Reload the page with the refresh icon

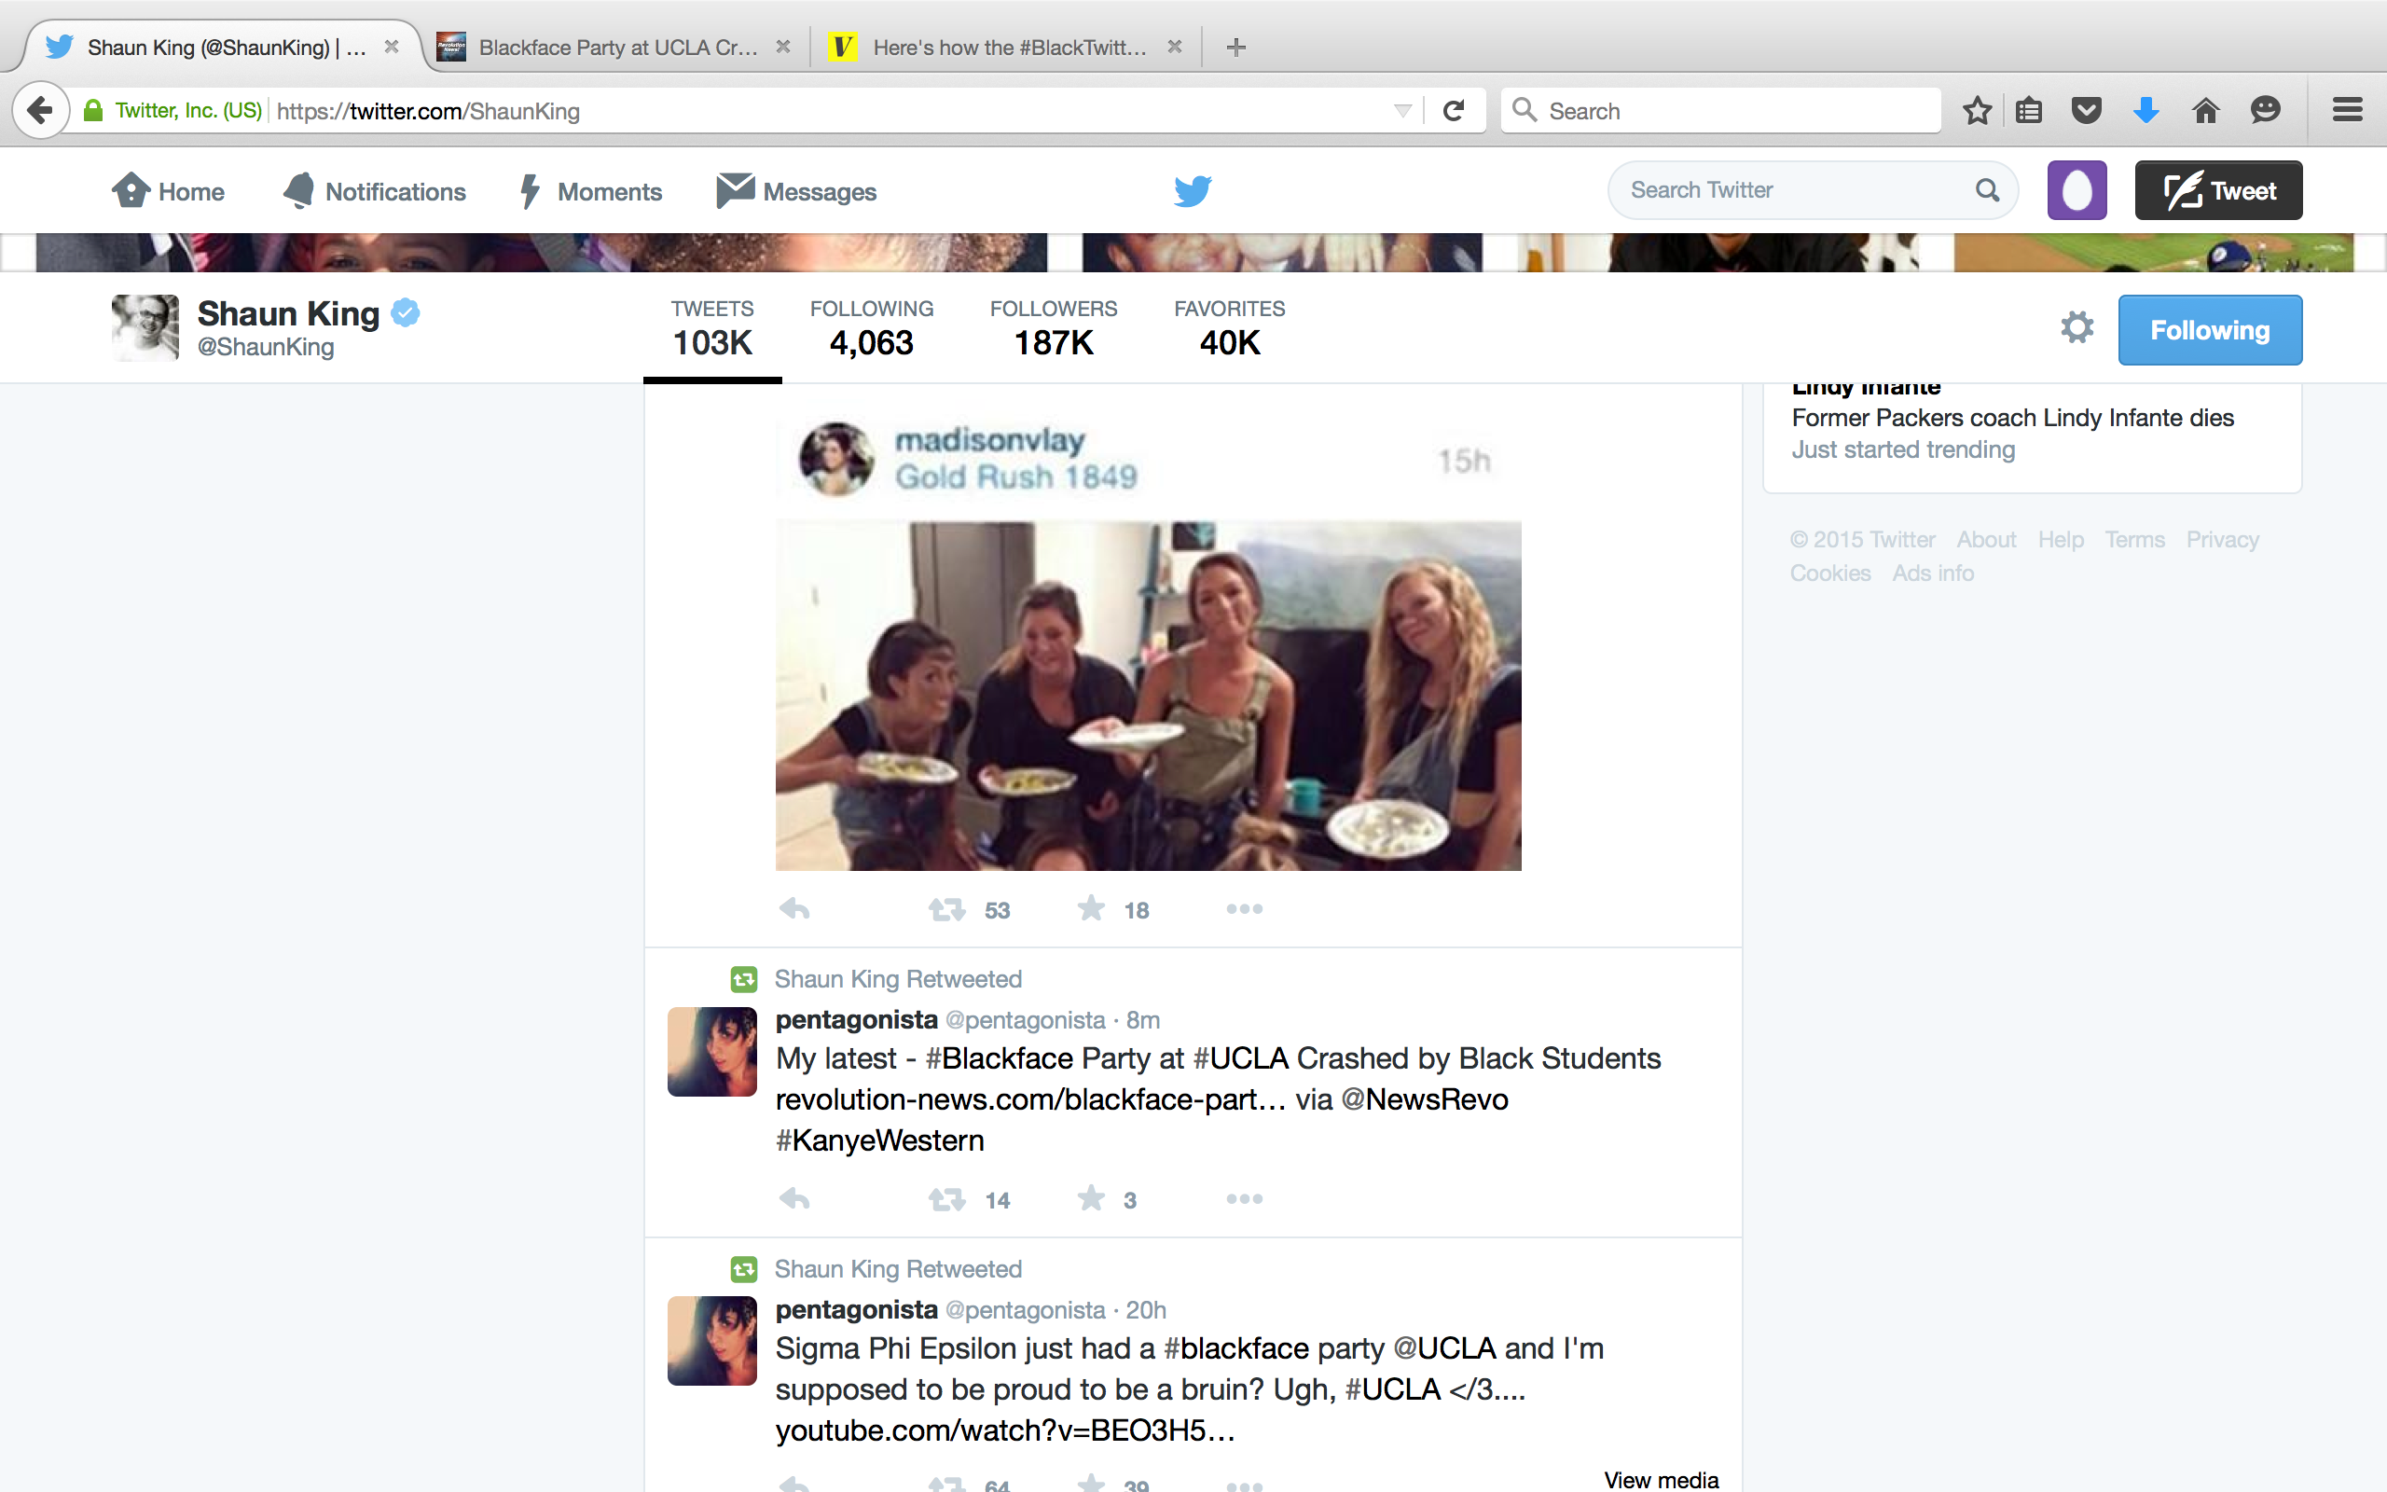click(x=1453, y=111)
